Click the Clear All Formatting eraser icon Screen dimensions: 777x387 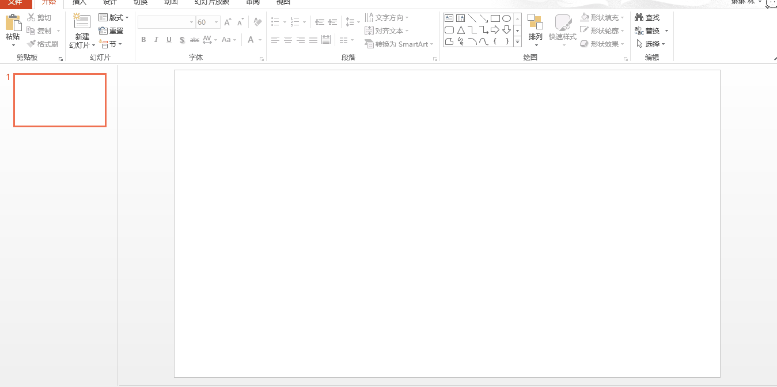coord(257,22)
